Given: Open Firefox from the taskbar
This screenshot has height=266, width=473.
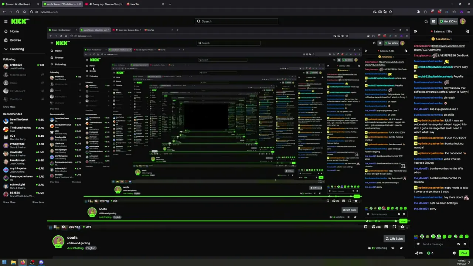Looking at the screenshot, I should 23,262.
